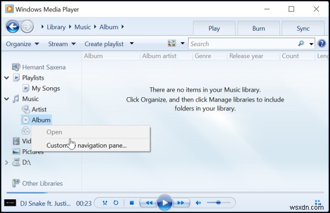Click Create playlist button
The width and height of the screenshot is (330, 213).
tap(104, 44)
